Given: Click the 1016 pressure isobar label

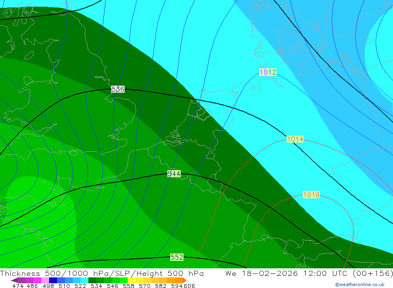Looking at the screenshot, I should click(311, 195).
